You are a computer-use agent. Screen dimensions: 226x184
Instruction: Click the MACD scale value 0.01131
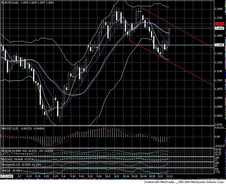219,127
